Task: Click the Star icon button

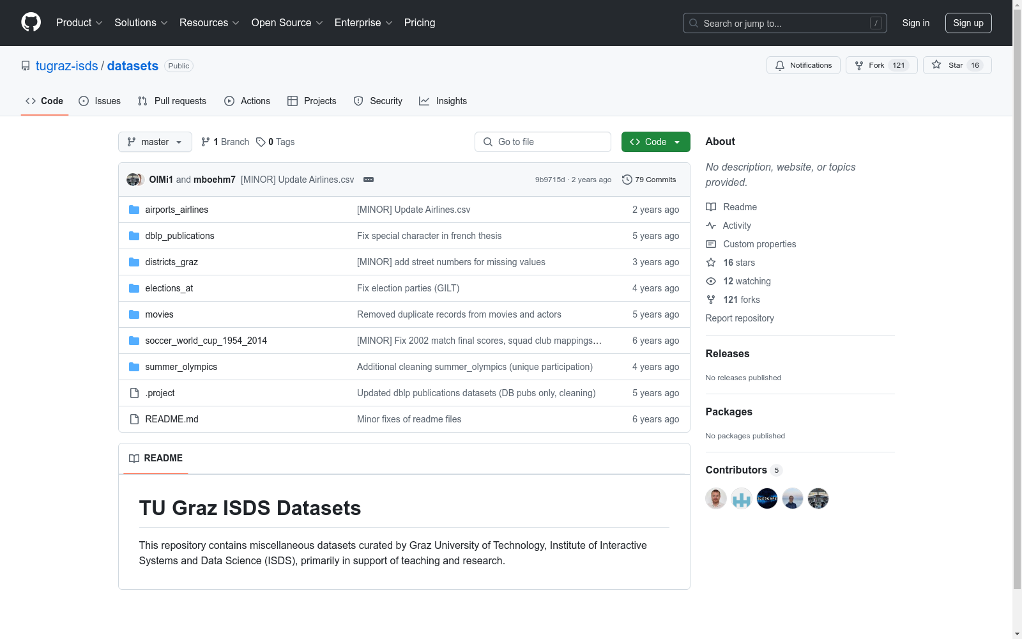Action: [936, 65]
